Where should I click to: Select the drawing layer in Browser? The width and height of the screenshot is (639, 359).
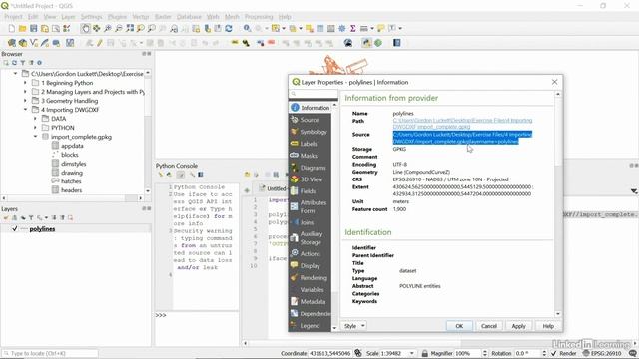[x=72, y=173]
